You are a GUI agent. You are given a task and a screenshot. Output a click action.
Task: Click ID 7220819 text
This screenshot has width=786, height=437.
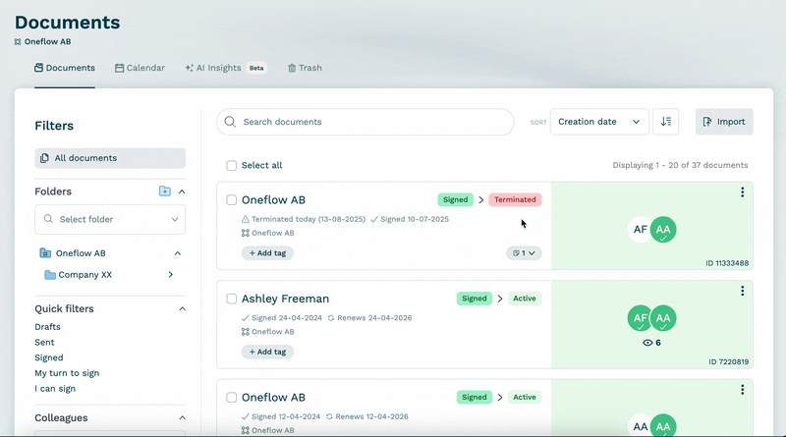point(728,361)
